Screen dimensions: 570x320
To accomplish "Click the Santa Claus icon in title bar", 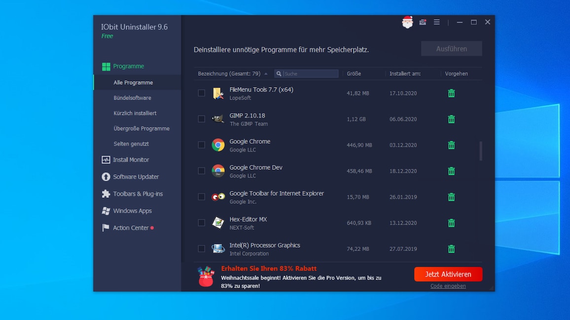I will pyautogui.click(x=407, y=22).
